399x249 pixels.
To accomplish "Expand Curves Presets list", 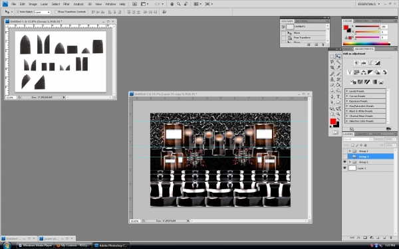I will tap(347, 96).
